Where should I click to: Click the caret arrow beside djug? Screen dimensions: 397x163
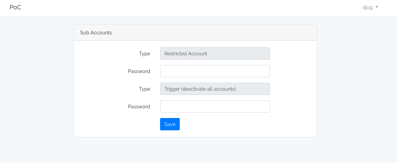pyautogui.click(x=377, y=7)
